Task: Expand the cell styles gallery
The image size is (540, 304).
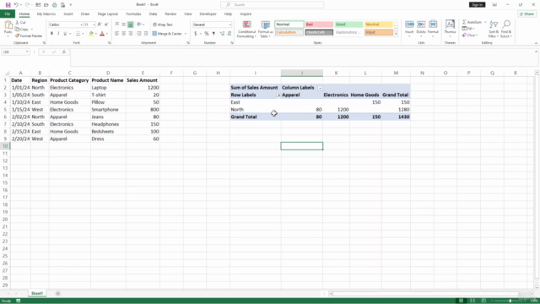Action: (396, 34)
